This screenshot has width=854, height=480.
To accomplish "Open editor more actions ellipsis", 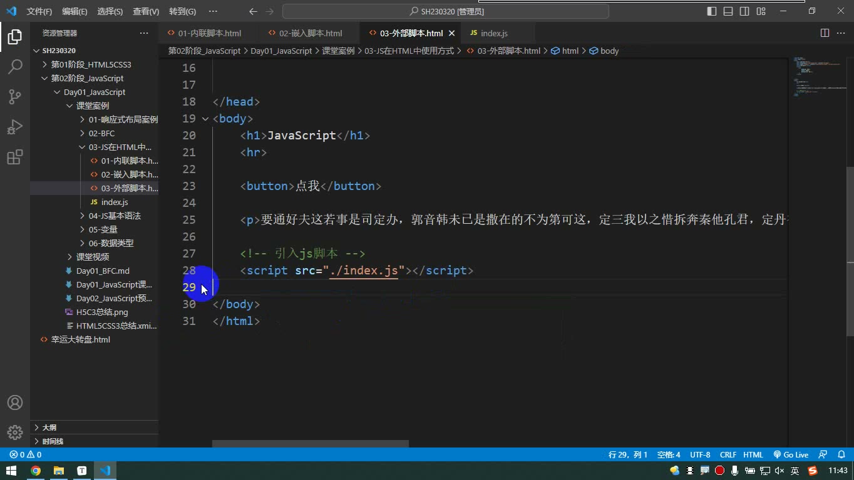I will tap(841, 33).
